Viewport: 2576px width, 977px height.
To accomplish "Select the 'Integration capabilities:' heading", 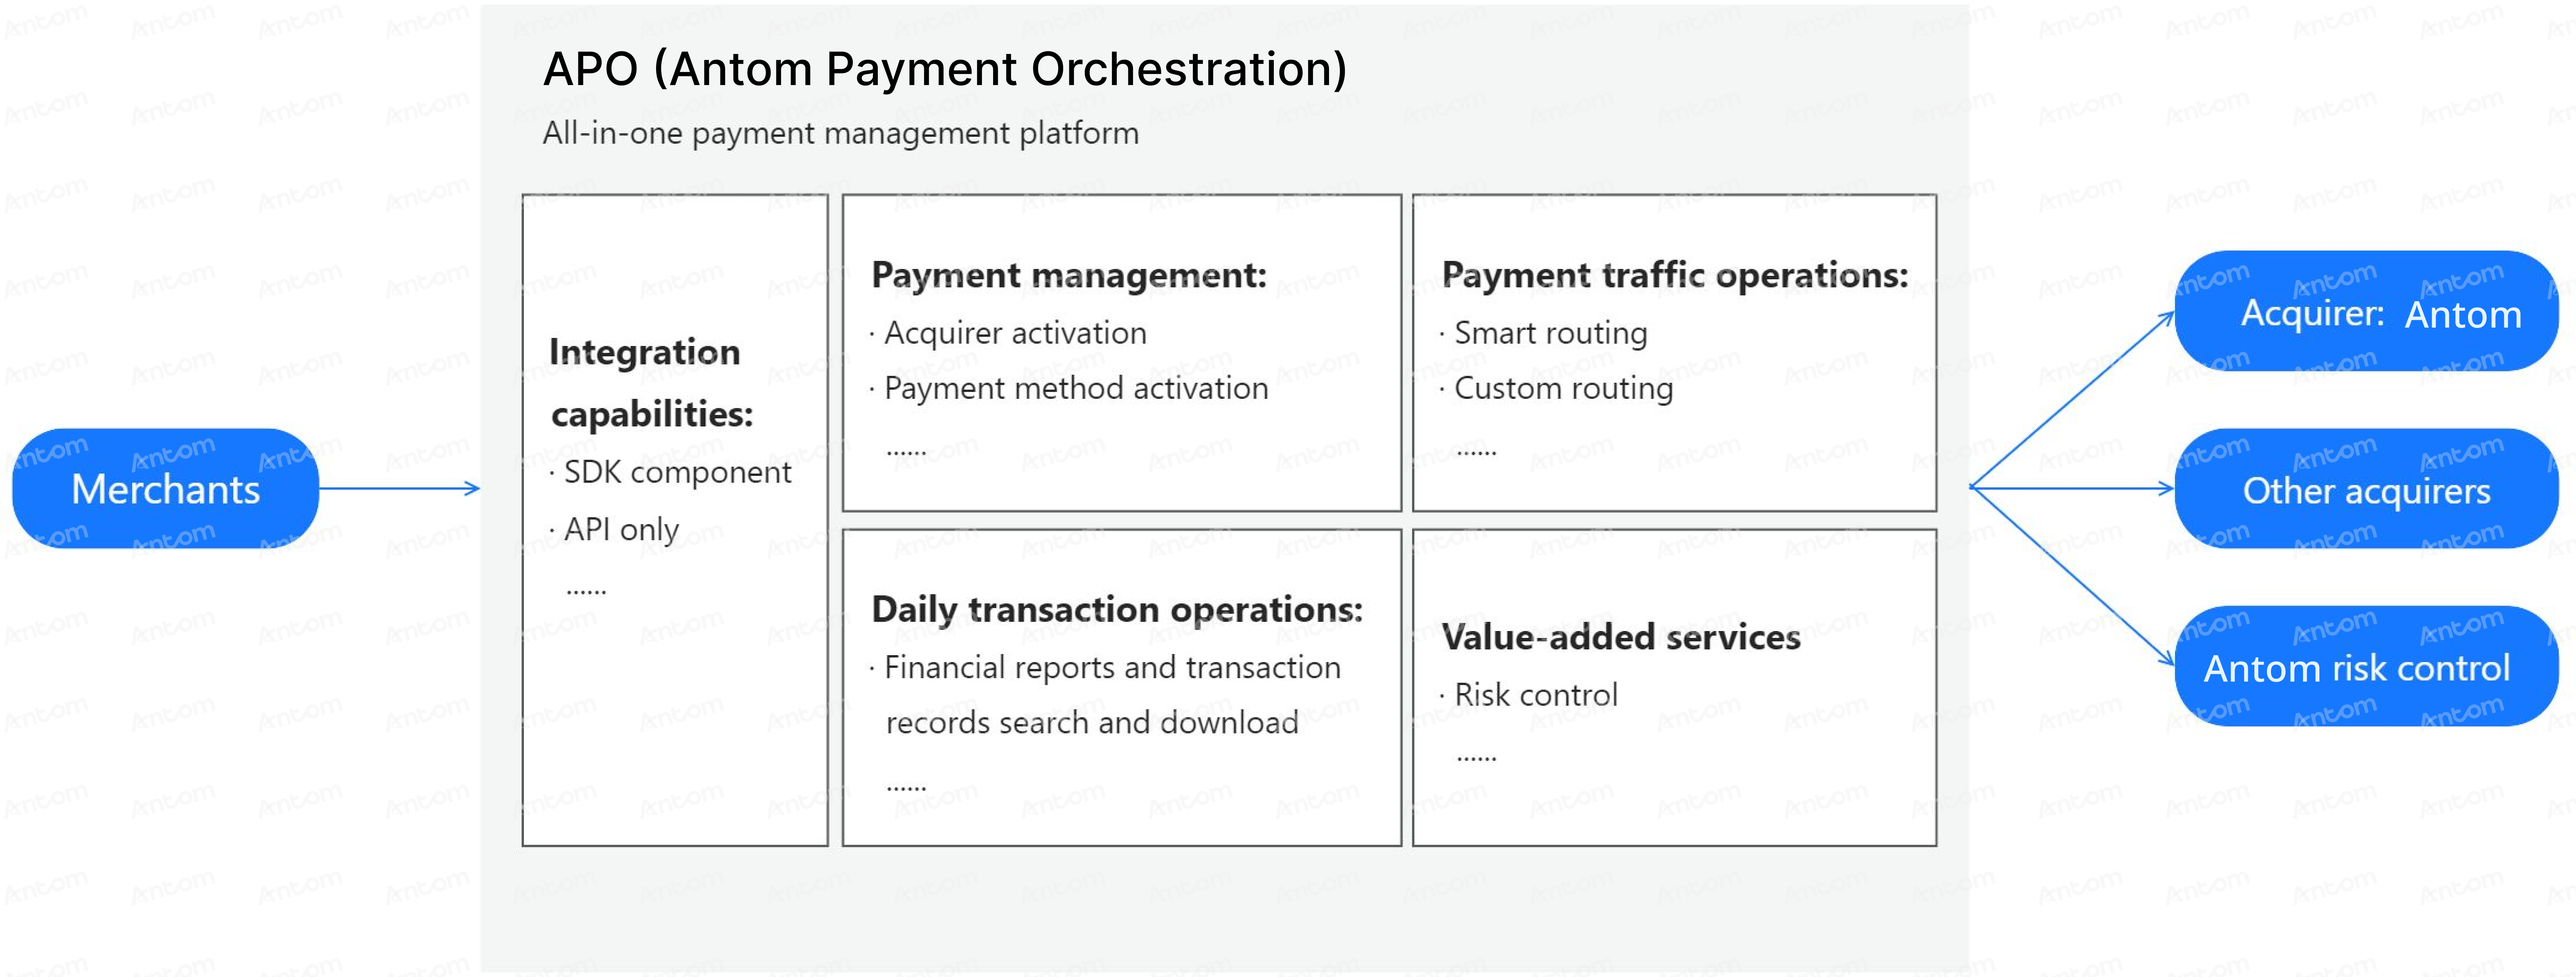I will 651,383.
